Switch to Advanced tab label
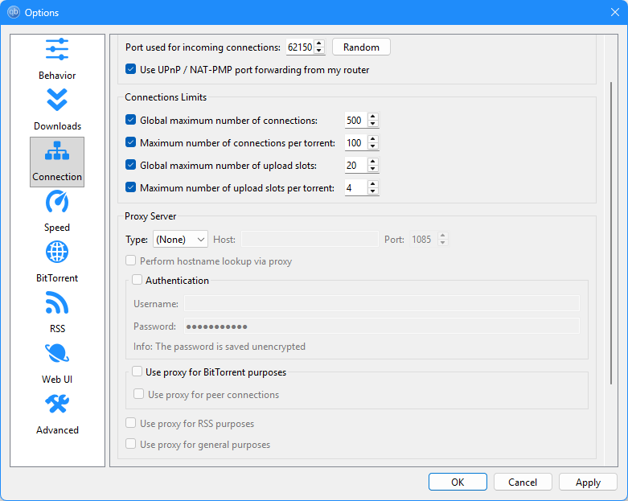Viewport: 628px width, 501px height. (57, 429)
